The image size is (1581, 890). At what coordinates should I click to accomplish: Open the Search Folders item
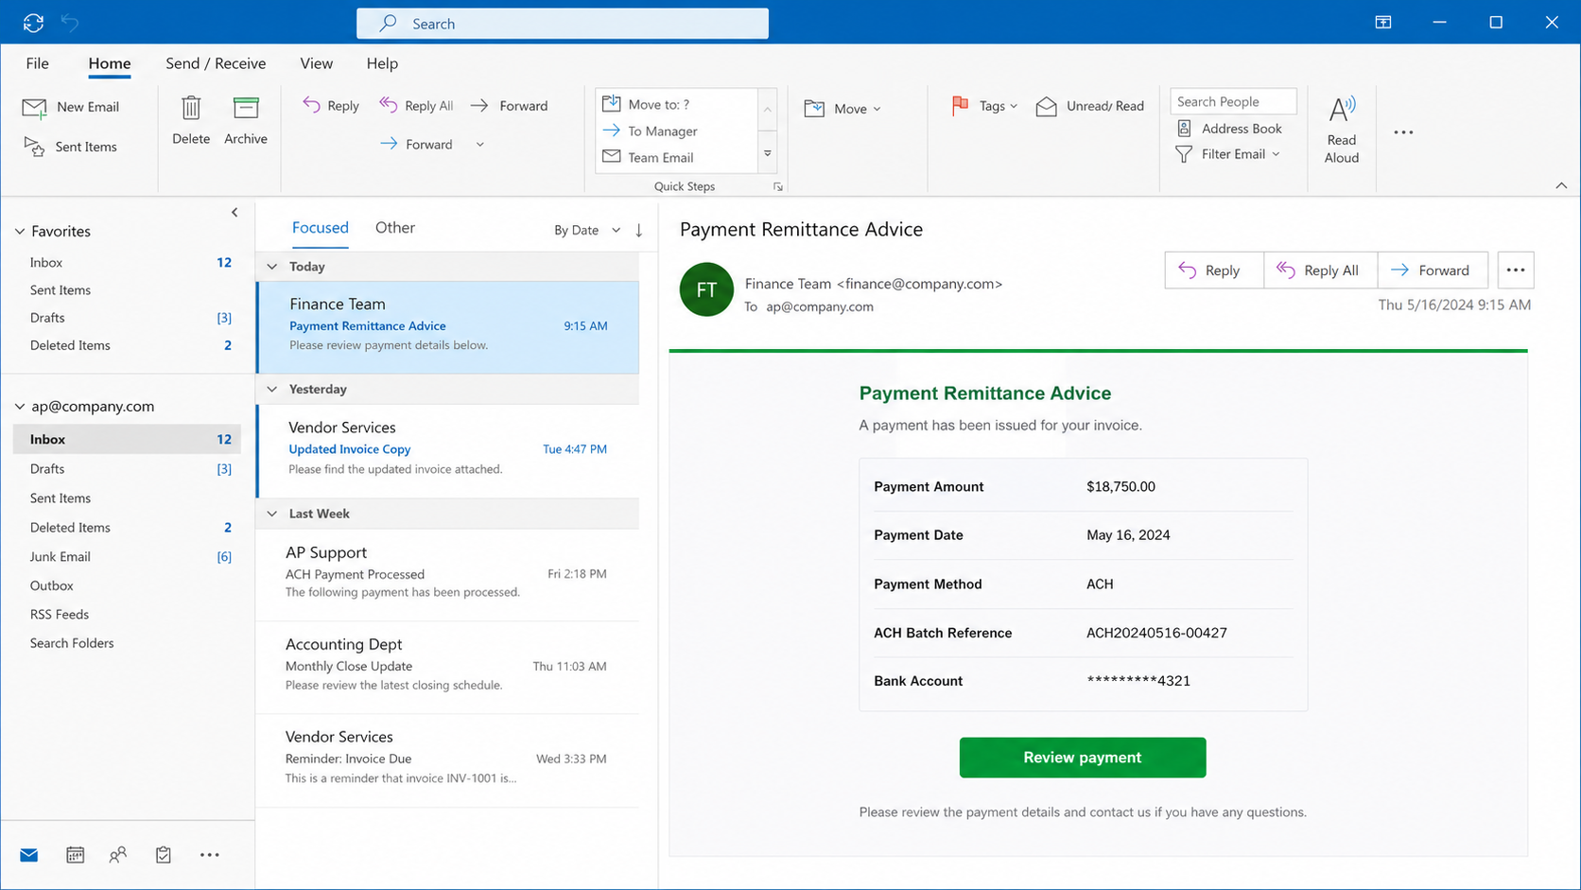(x=127, y=643)
